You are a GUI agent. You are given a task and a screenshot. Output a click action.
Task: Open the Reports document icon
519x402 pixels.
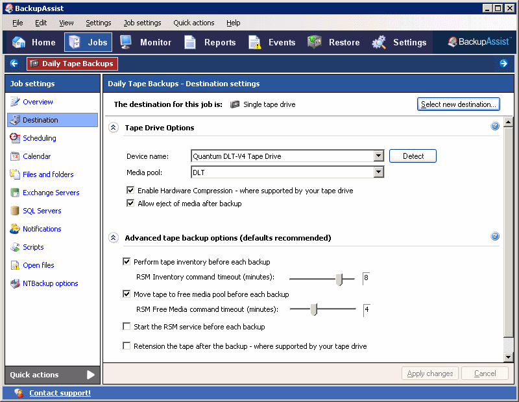tap(190, 42)
